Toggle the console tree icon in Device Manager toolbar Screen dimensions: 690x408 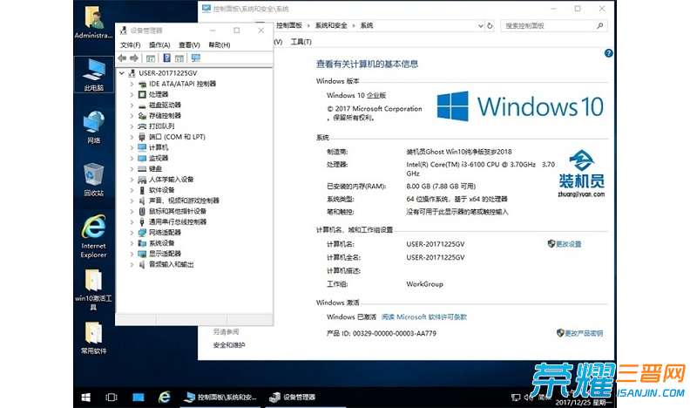[151, 58]
